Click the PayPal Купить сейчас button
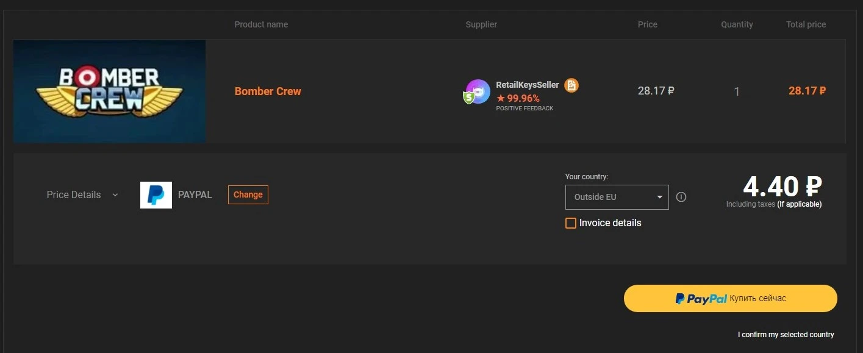 tap(731, 299)
